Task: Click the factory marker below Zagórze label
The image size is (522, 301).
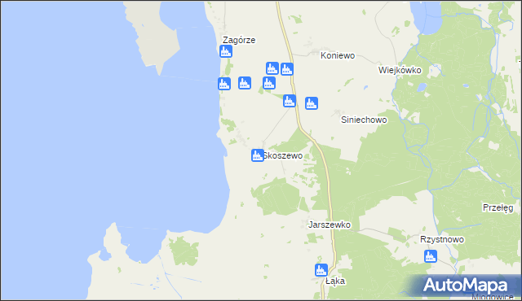Action: 226,51
